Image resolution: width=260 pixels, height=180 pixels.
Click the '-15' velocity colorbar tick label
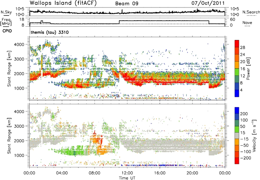[x=244, y=139]
